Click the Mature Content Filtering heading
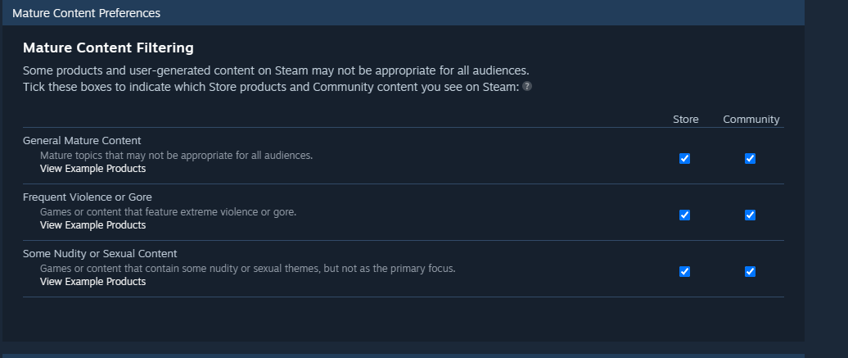Screen dimensions: 848x358 click(108, 48)
